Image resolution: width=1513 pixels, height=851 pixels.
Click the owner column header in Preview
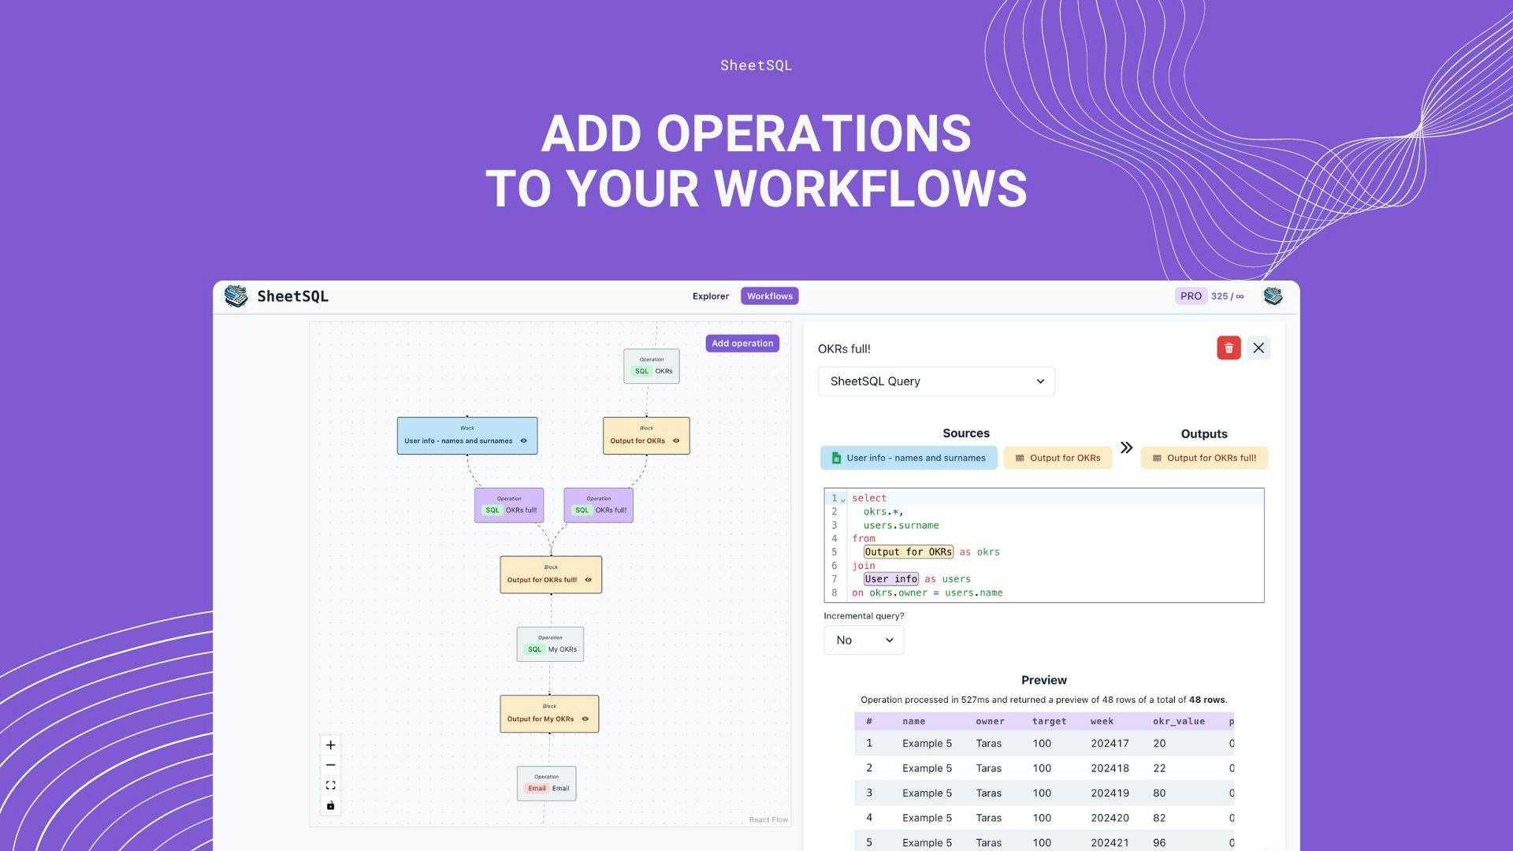[991, 721]
